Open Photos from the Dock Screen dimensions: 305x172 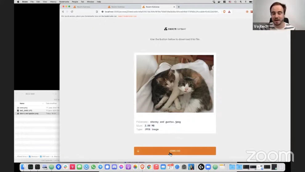[x=135, y=167]
